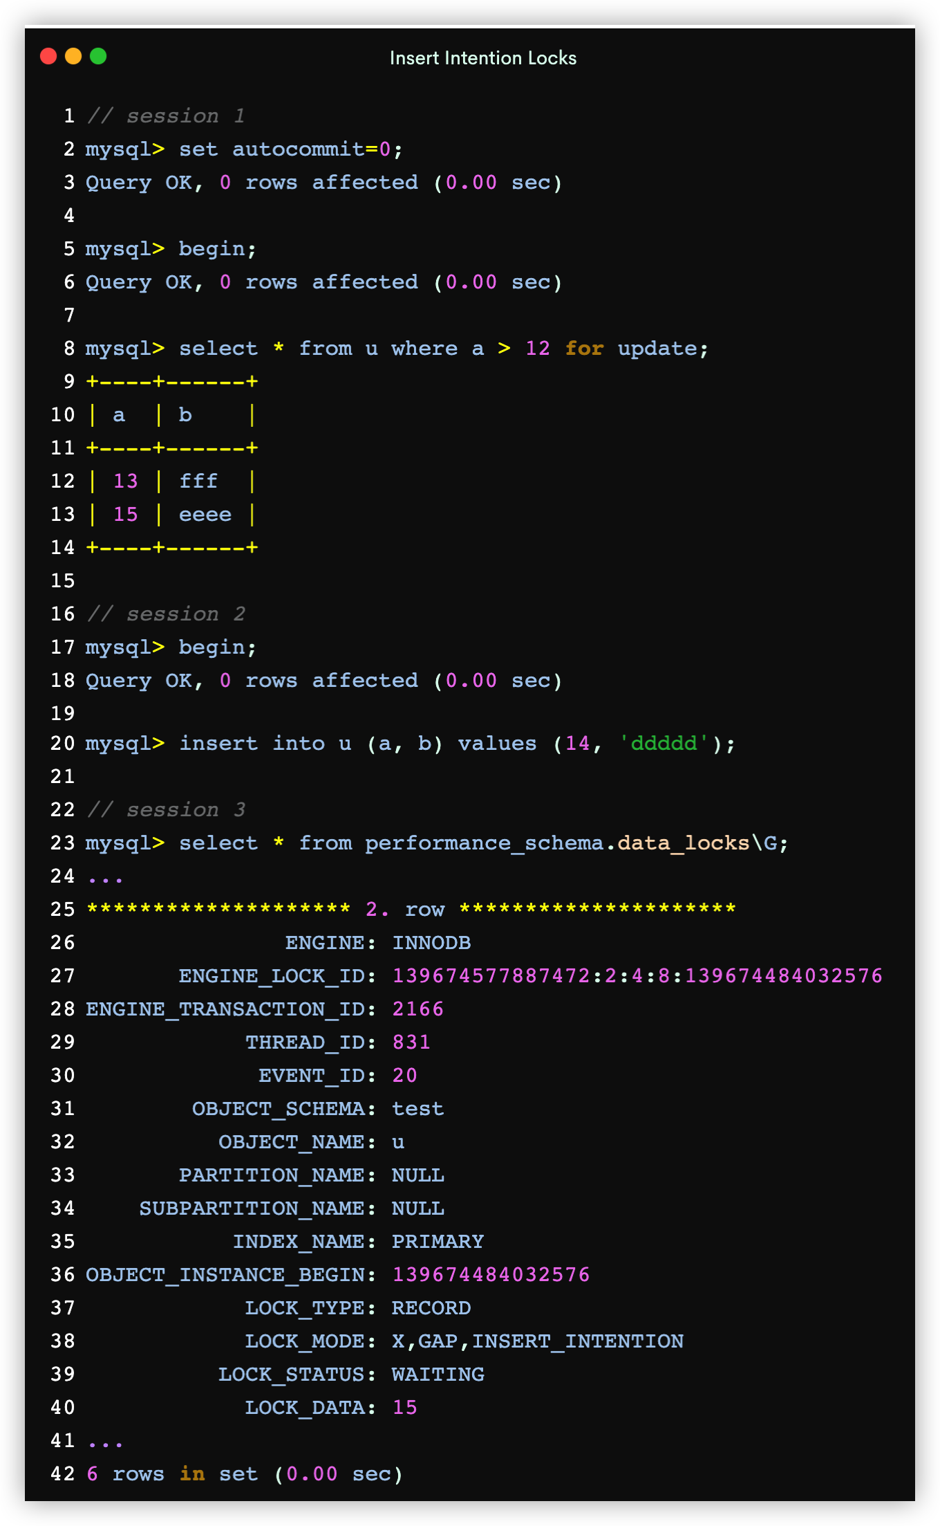Click the 'insert into u (a, b) values' line
Image resolution: width=940 pixels, height=1526 pixels.
(x=411, y=743)
